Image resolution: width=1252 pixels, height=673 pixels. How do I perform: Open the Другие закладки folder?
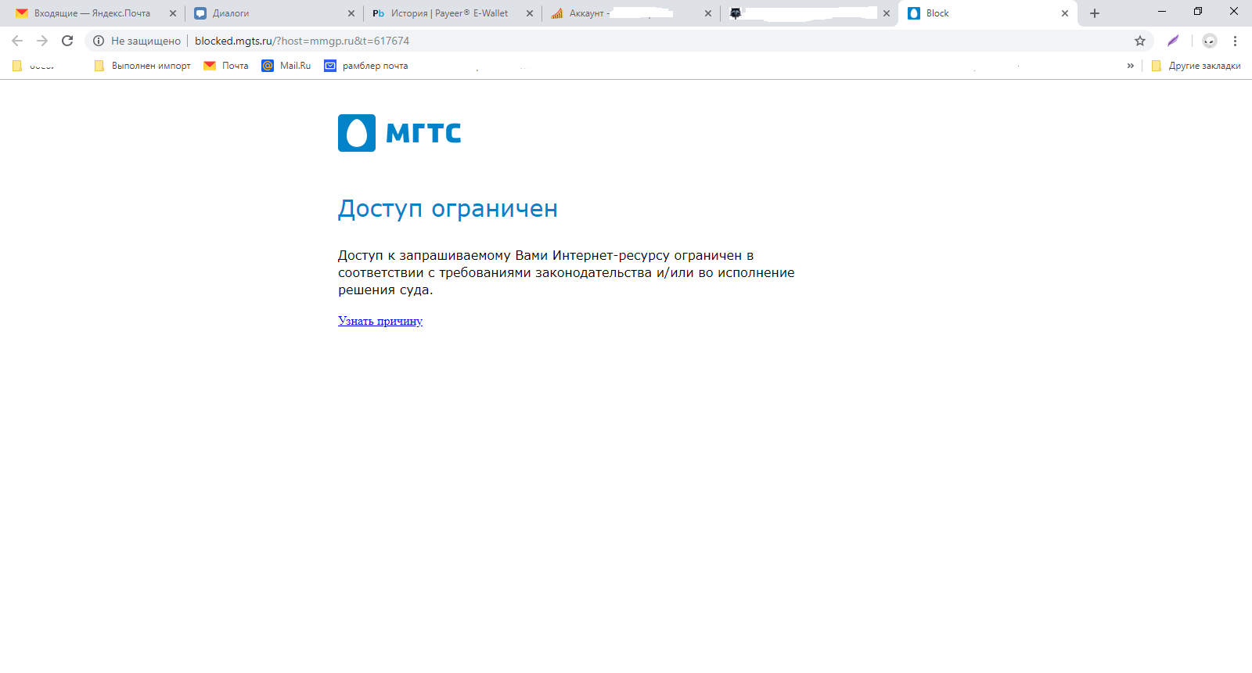[1196, 66]
